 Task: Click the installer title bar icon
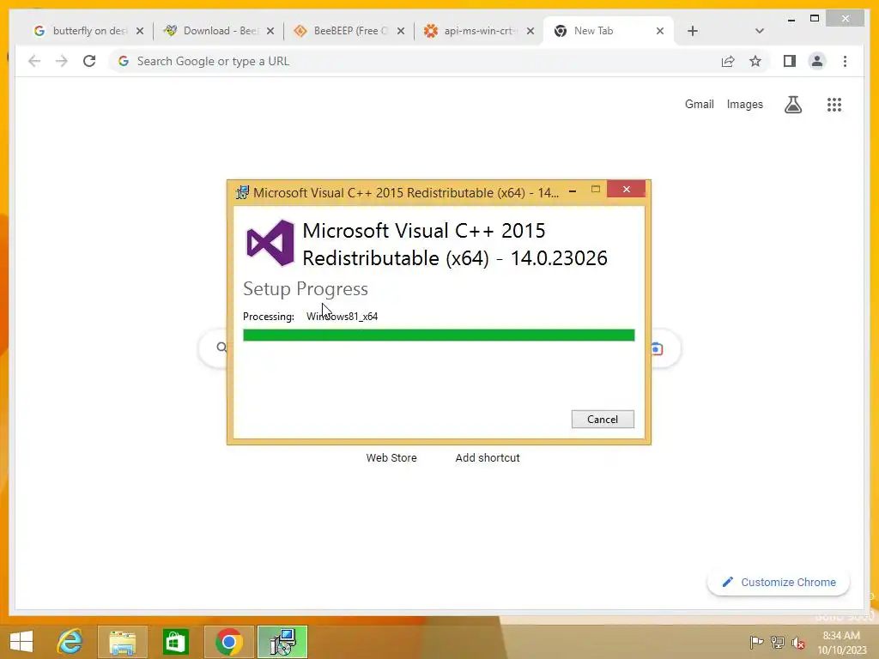click(242, 193)
